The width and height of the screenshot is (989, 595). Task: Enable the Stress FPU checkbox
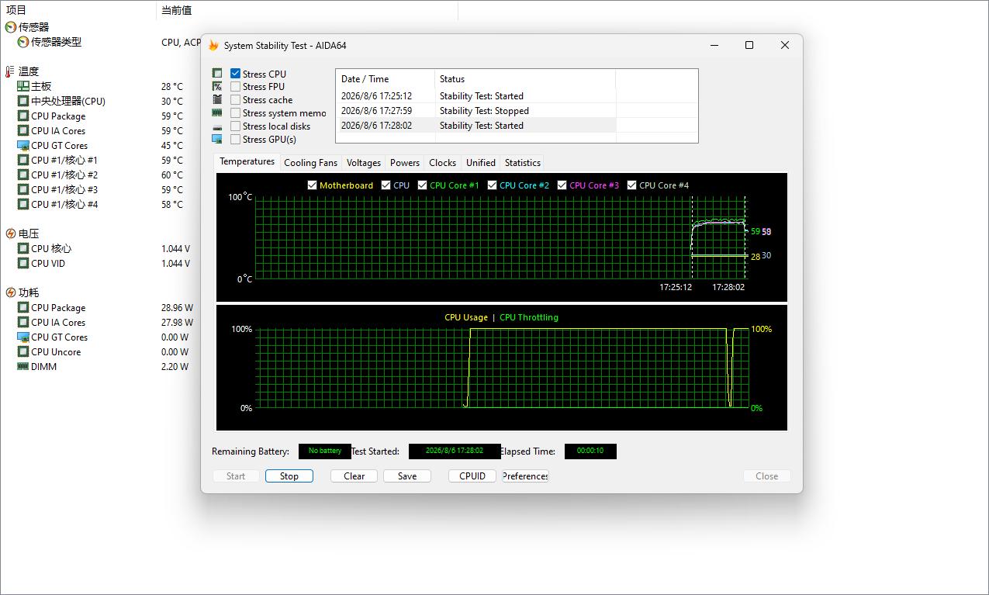235,87
